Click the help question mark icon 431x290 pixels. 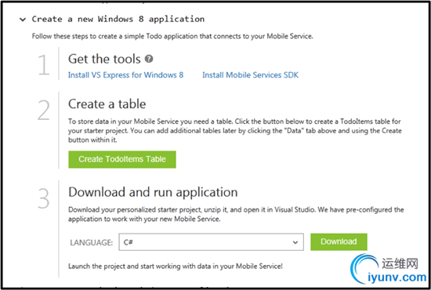click(149, 59)
